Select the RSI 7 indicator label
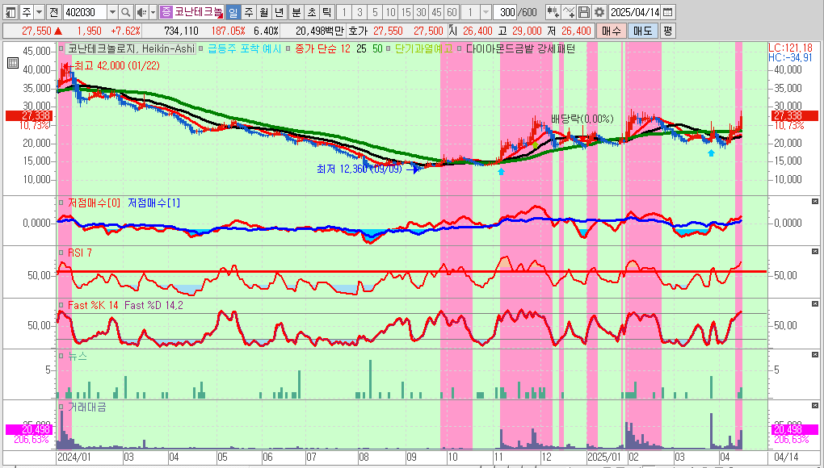 click(80, 253)
